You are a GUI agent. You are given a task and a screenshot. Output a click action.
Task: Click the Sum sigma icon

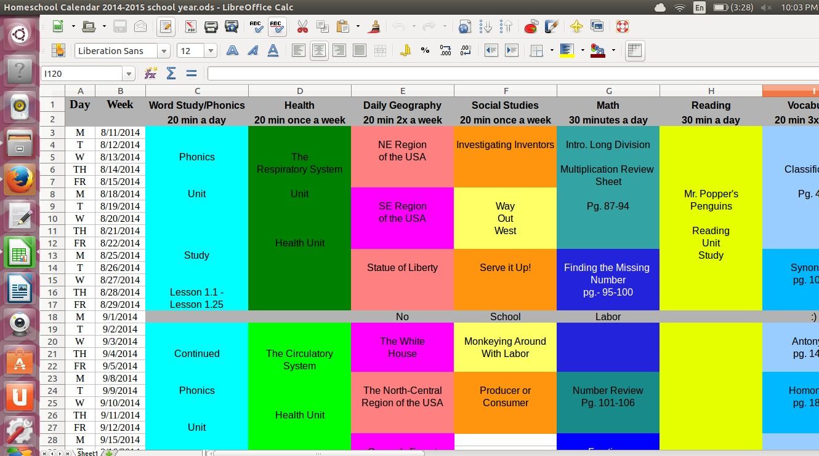171,74
